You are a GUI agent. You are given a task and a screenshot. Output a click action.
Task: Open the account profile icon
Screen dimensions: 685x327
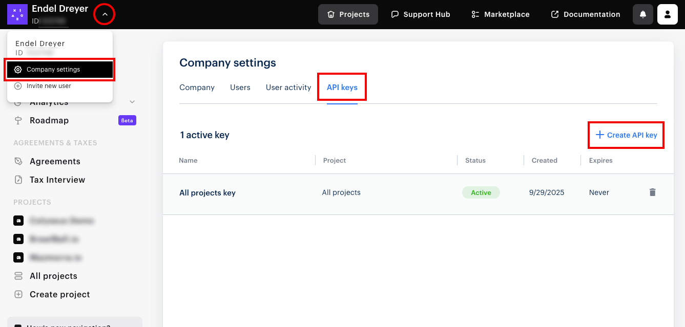[667, 14]
